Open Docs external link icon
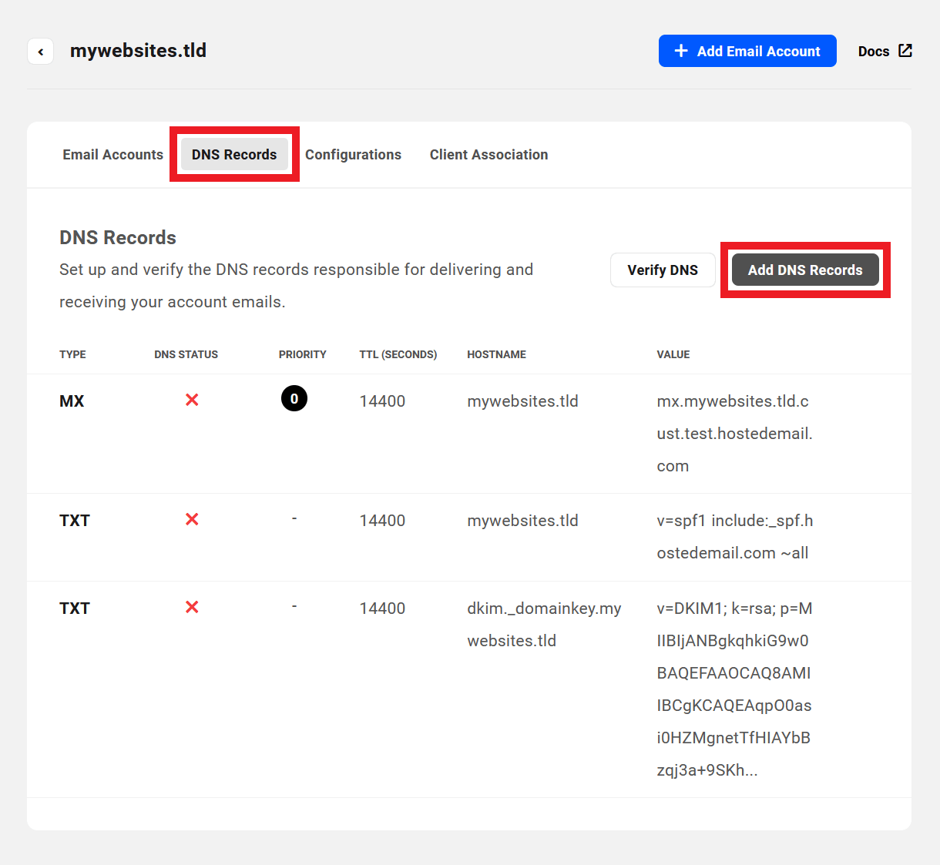The image size is (940, 865). pos(905,51)
